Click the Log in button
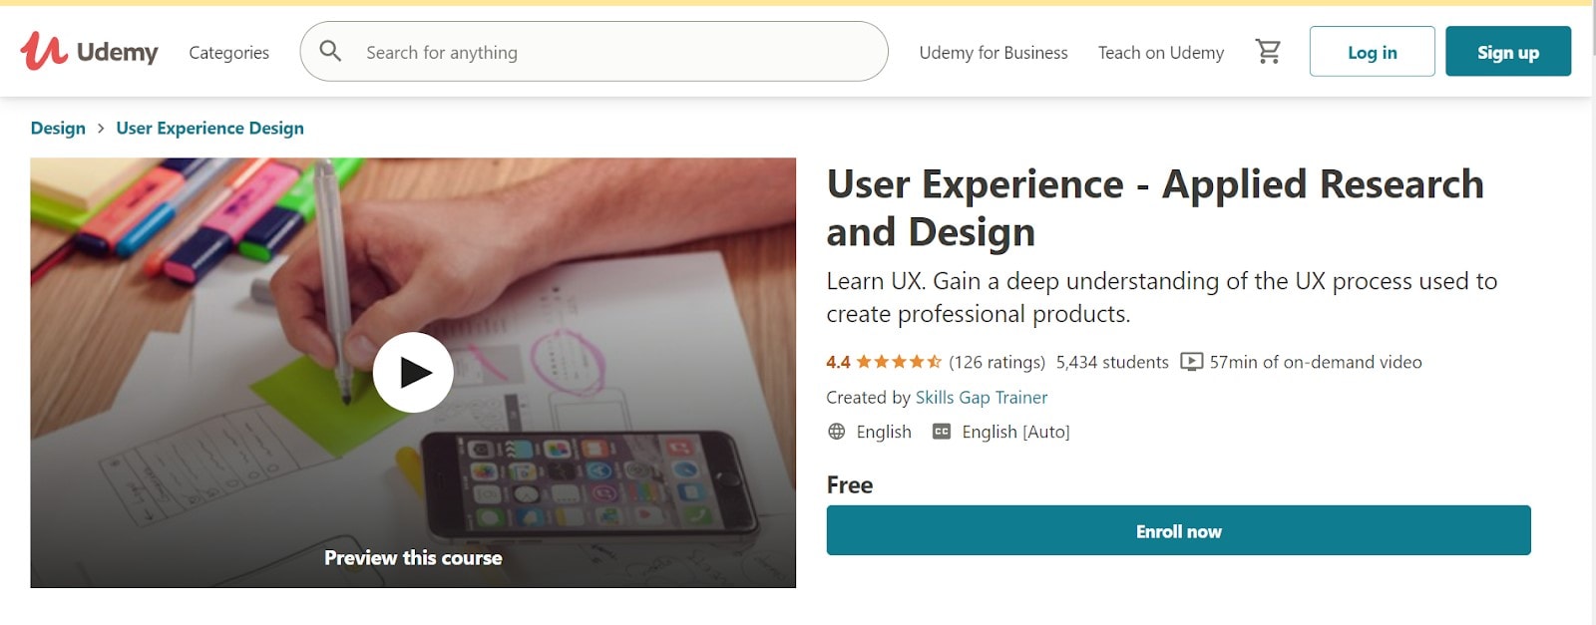Screen dimensions: 1596x625 [1372, 52]
